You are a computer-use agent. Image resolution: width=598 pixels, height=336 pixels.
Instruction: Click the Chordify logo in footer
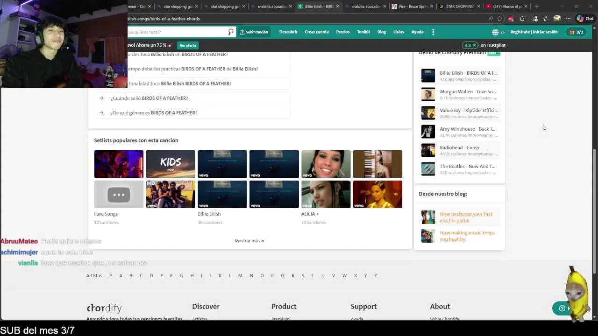(x=104, y=308)
